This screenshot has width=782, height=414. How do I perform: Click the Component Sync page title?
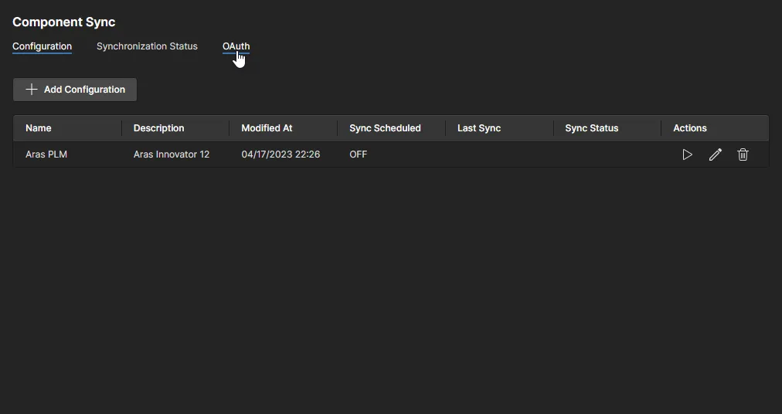coord(64,22)
